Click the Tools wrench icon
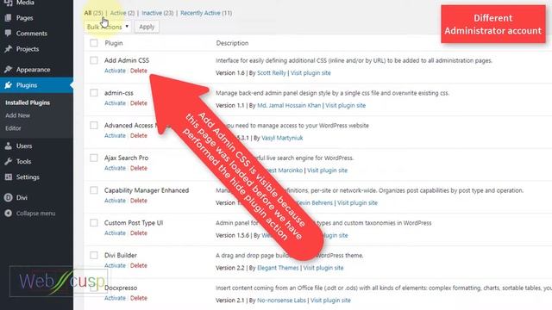 click(x=9, y=161)
